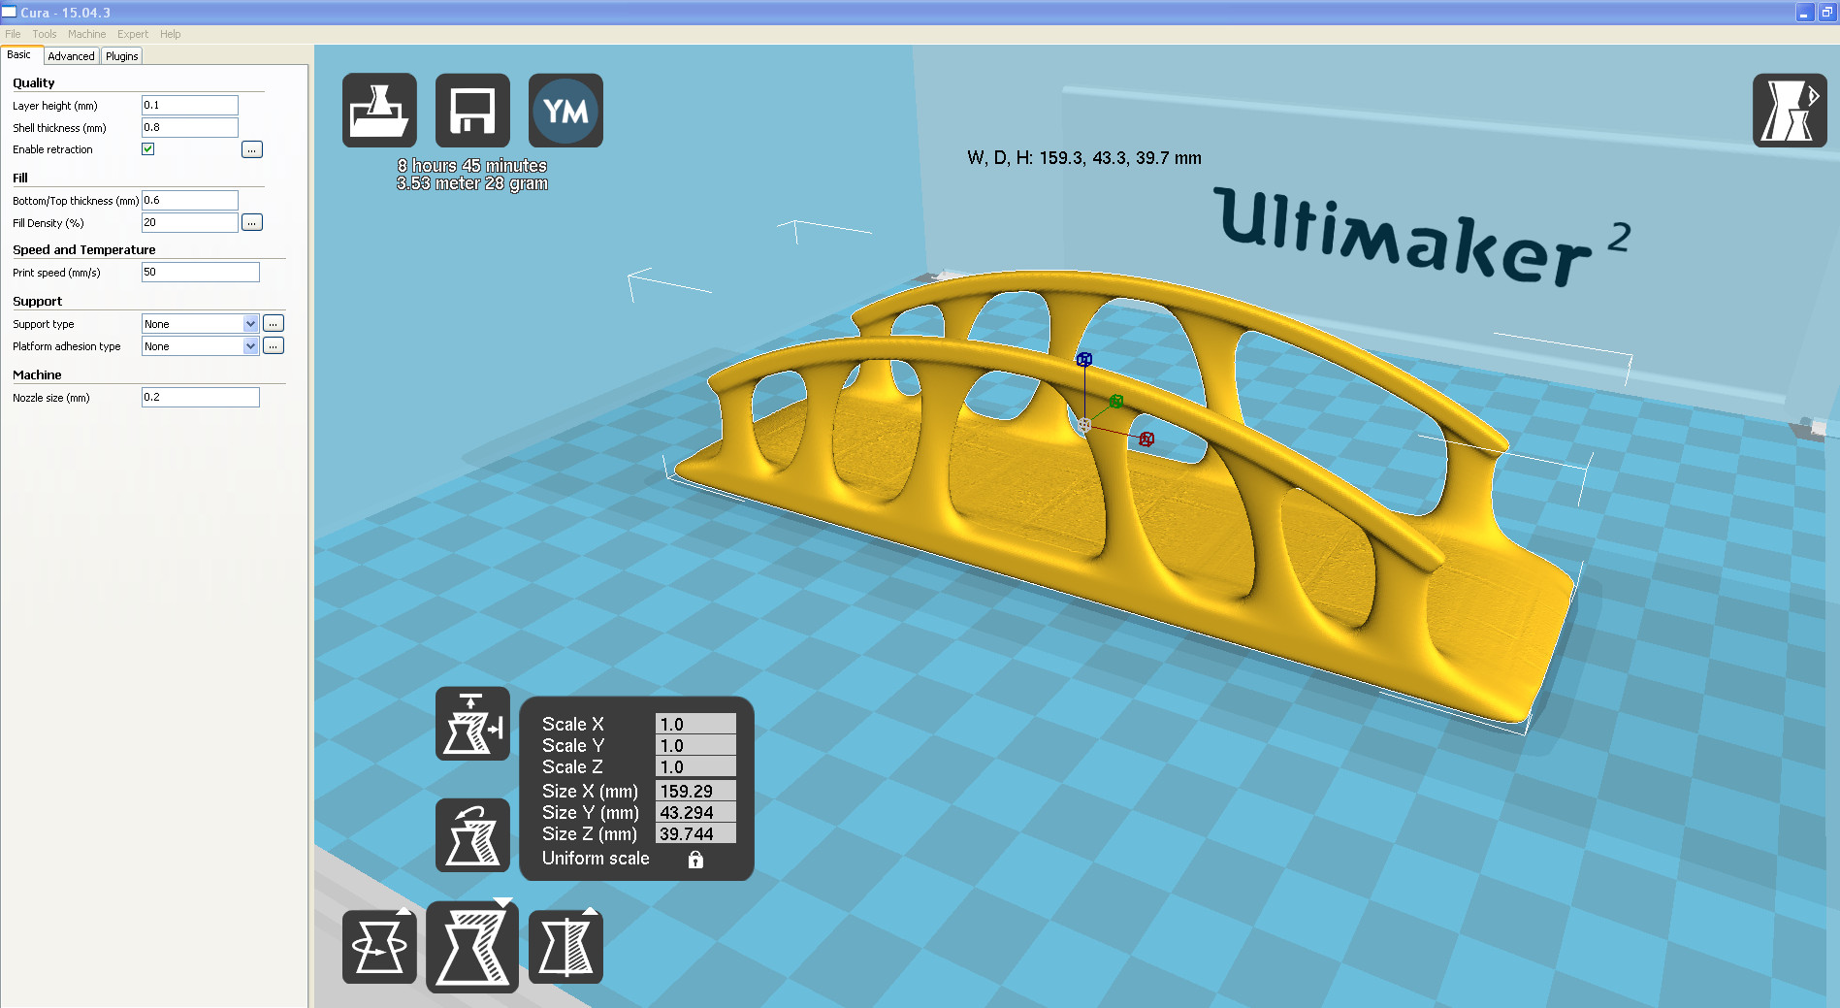
Task: Click the 'Enable retraction' label
Action: (x=52, y=149)
